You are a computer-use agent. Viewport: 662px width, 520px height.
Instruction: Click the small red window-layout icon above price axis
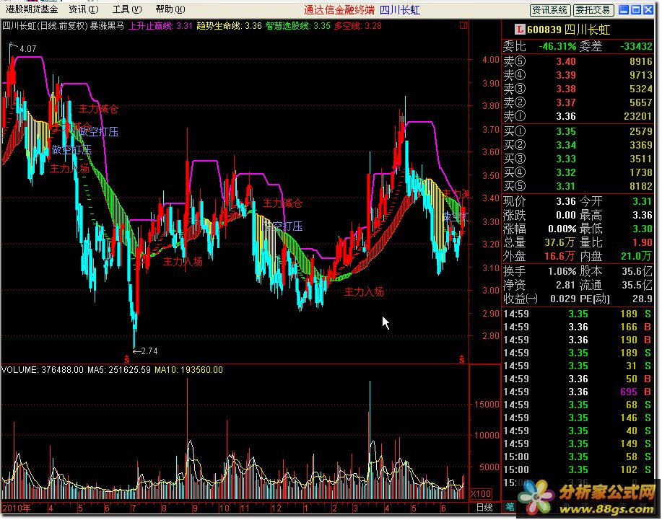click(x=463, y=25)
